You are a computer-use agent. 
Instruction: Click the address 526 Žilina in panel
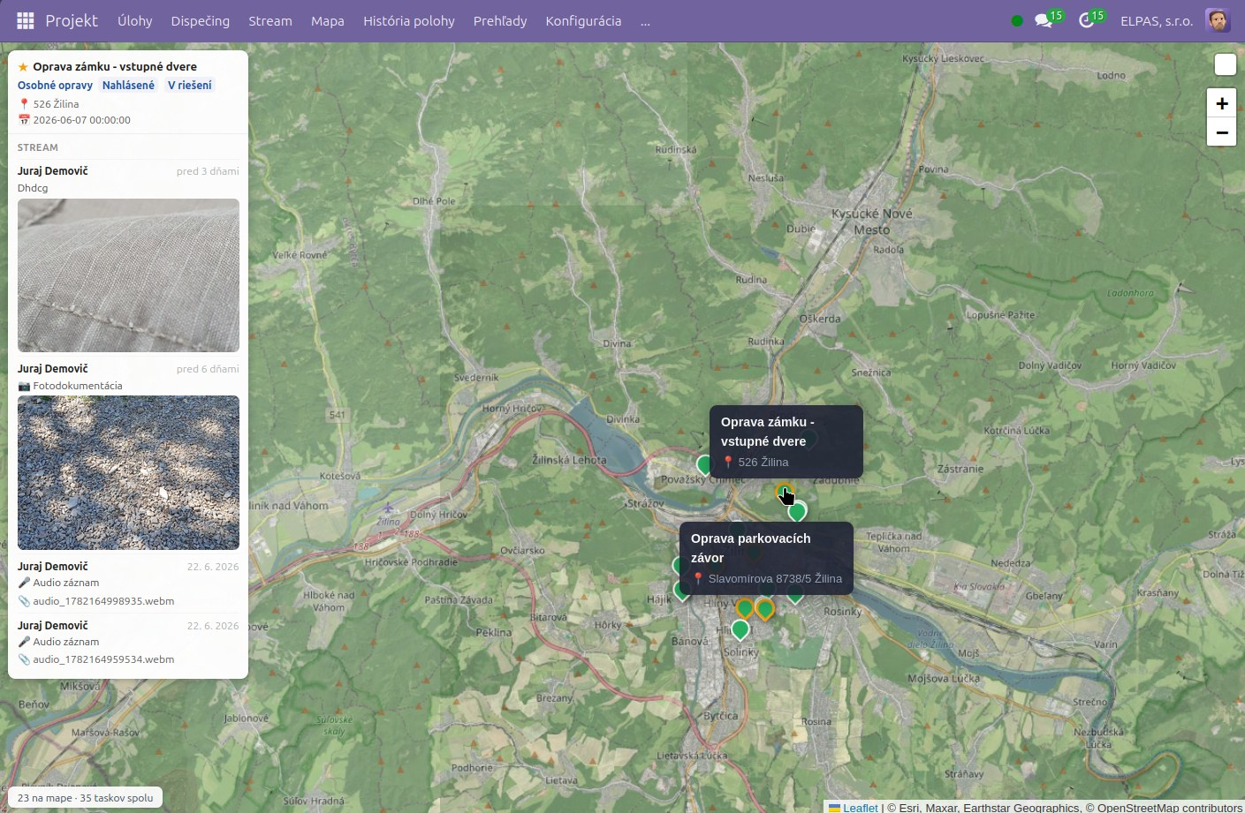pyautogui.click(x=56, y=104)
